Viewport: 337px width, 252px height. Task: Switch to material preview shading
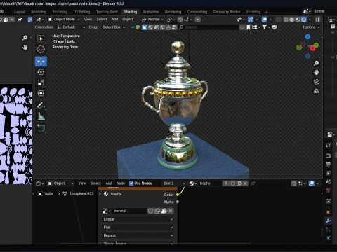pos(298,20)
